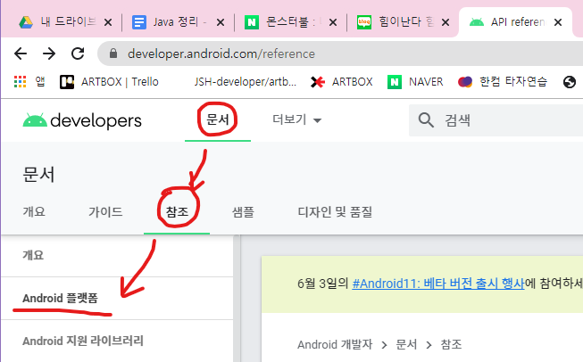Open the ARTBOX | Trello bookmark
The width and height of the screenshot is (583, 362).
109,82
